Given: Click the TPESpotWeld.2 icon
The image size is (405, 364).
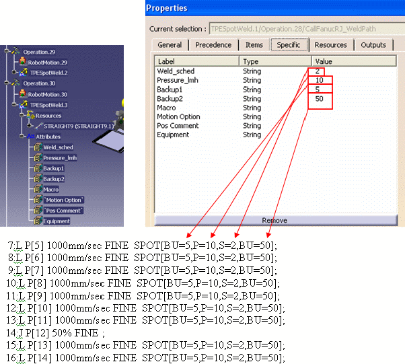Looking at the screenshot, I should (23, 72).
